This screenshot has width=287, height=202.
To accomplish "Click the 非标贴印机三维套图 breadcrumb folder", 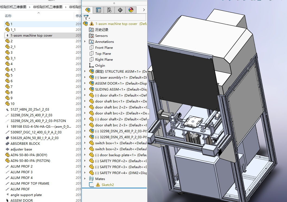I will [47, 7].
